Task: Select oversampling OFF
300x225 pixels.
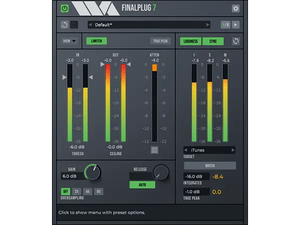Action: (x=65, y=191)
